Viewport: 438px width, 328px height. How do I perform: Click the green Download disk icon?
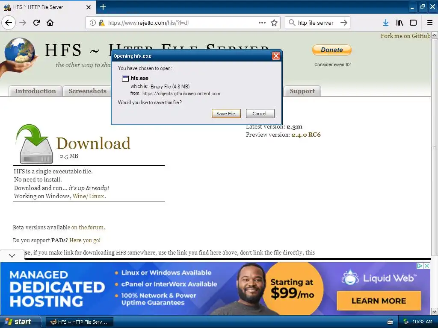pos(34,143)
